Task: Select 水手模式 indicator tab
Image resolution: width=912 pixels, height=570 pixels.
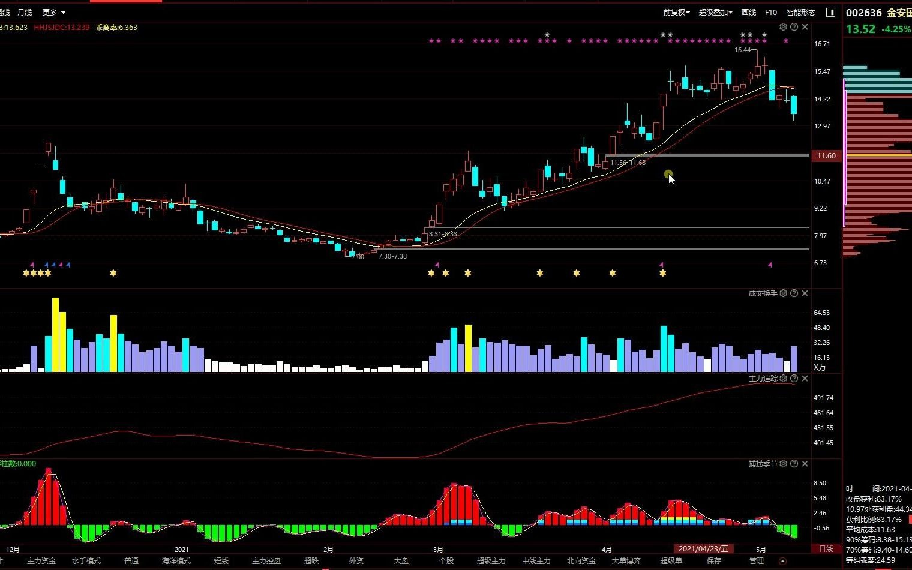Action: tap(86, 561)
